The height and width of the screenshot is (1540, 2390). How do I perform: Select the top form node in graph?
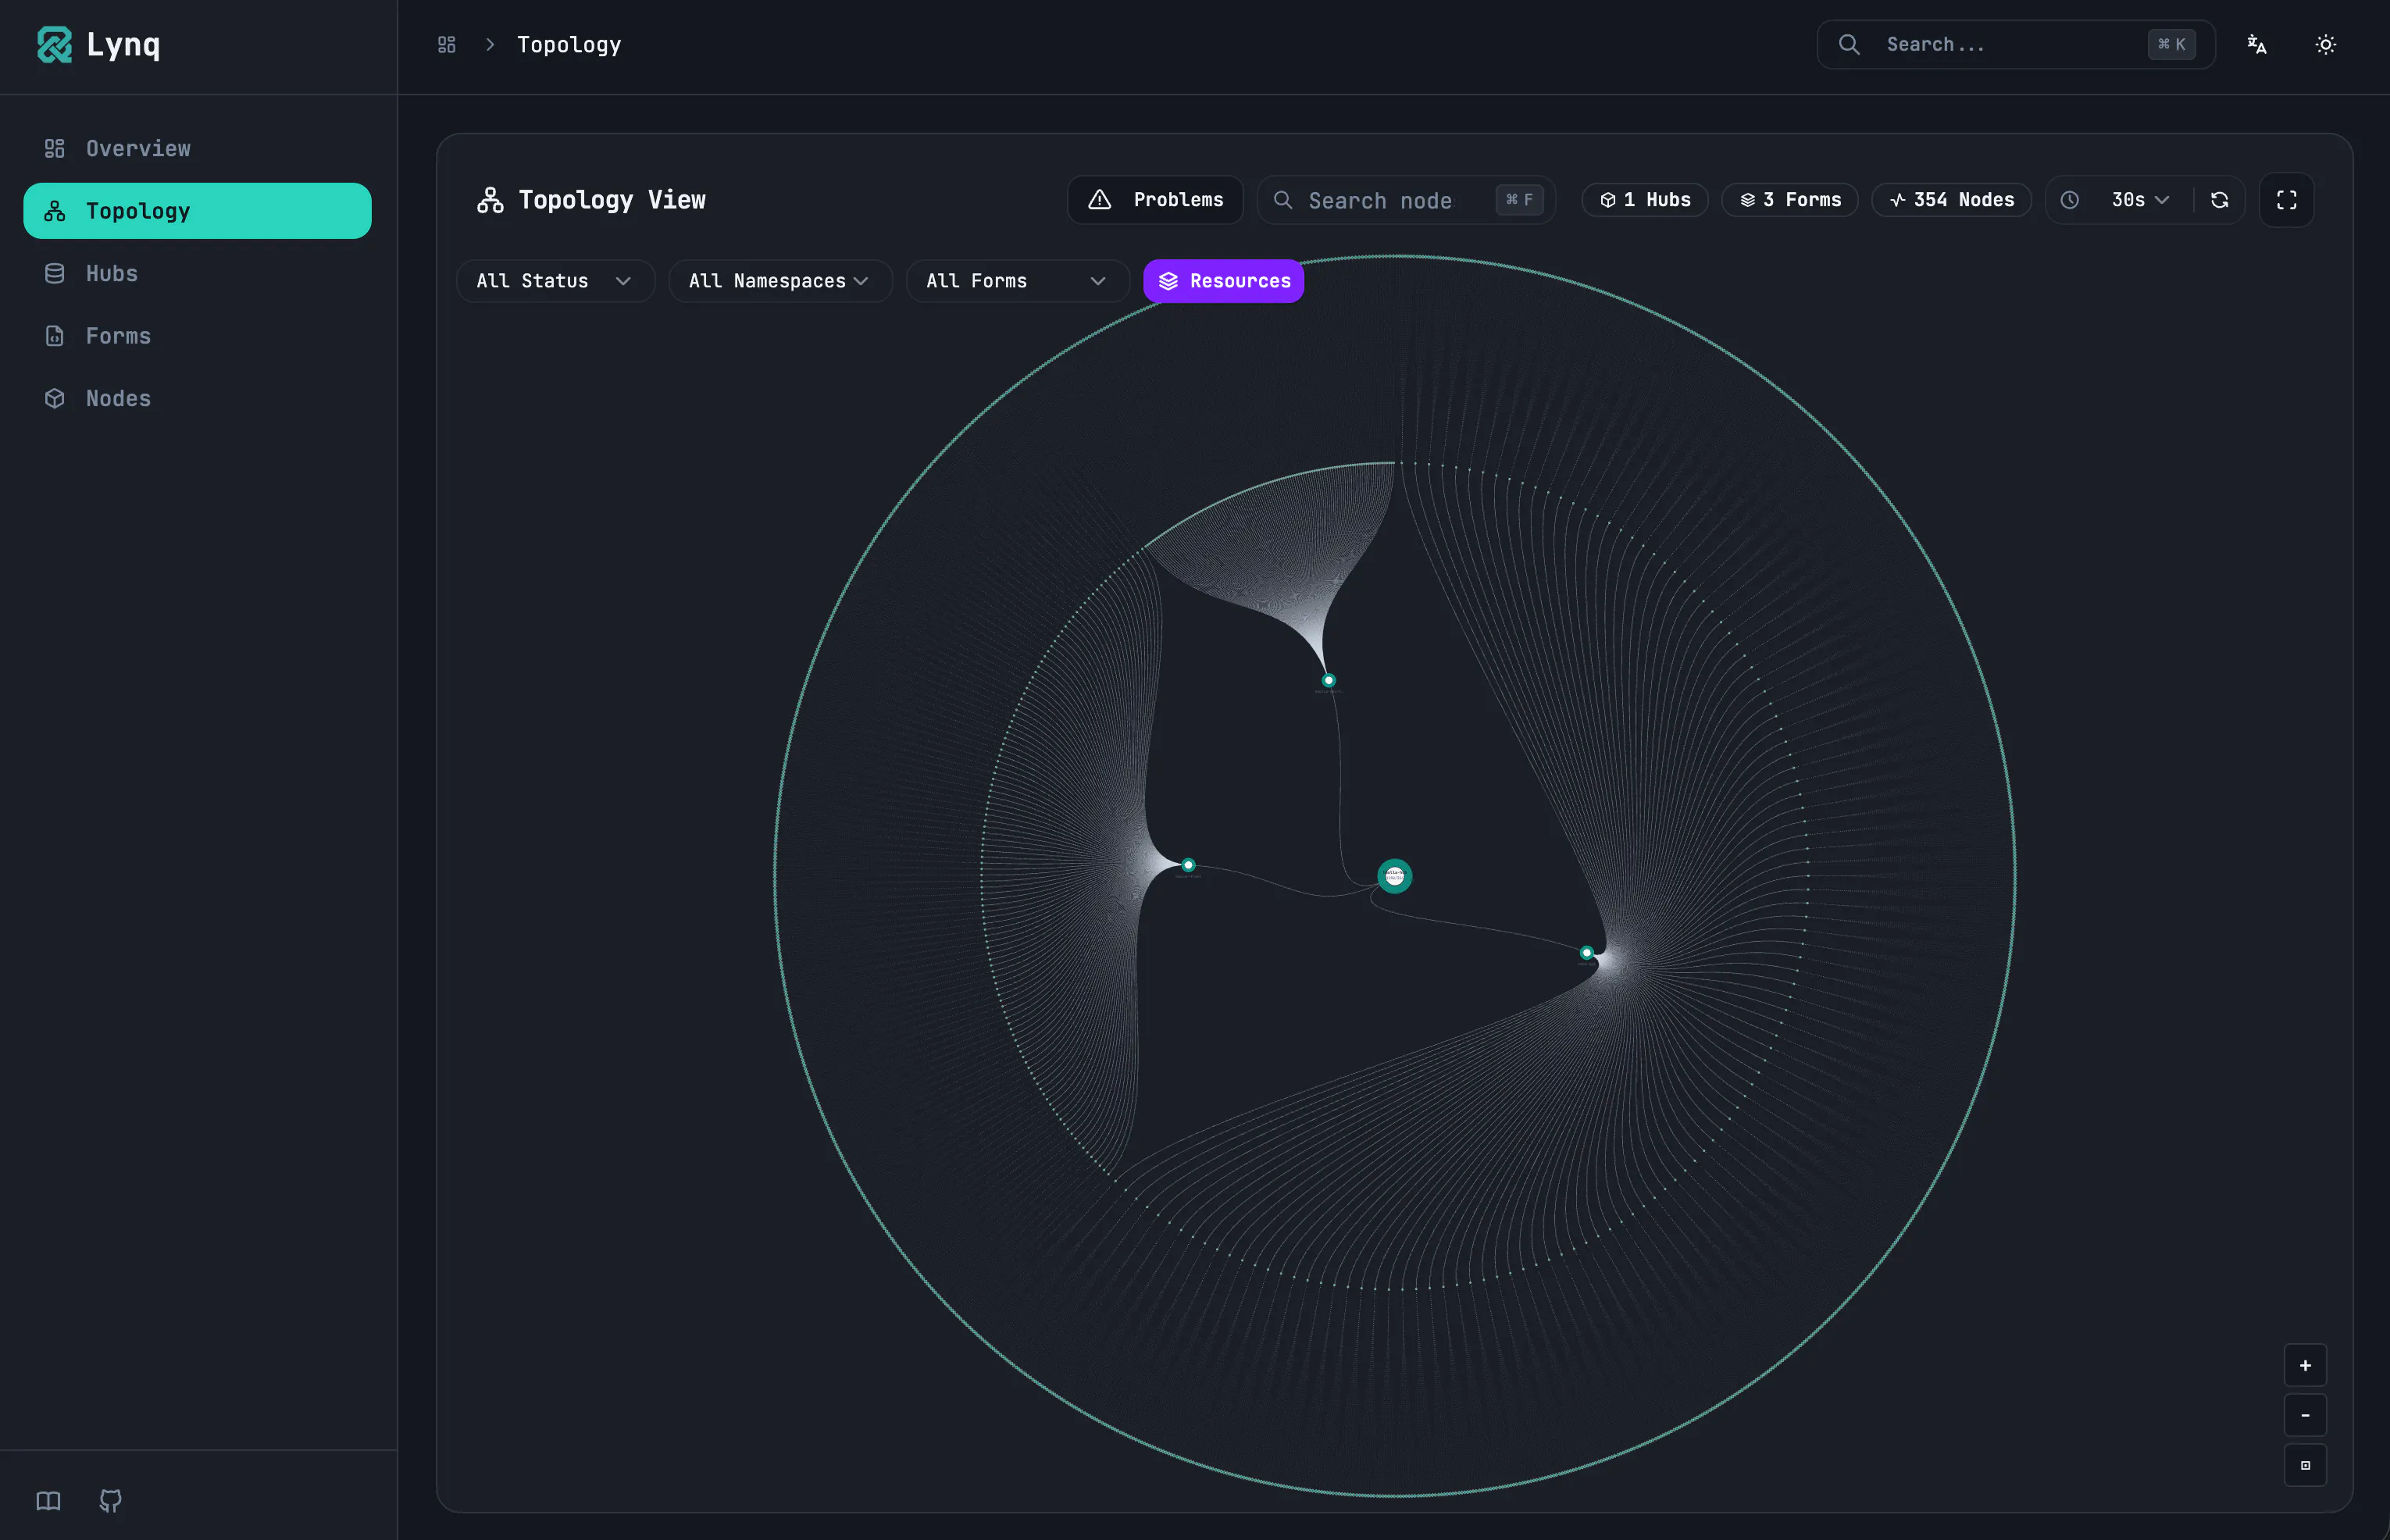pos(1329,680)
